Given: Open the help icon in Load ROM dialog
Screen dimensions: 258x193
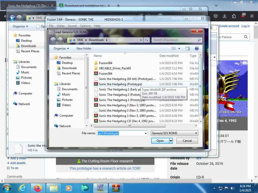Looking at the screenshot, I should [197, 49].
